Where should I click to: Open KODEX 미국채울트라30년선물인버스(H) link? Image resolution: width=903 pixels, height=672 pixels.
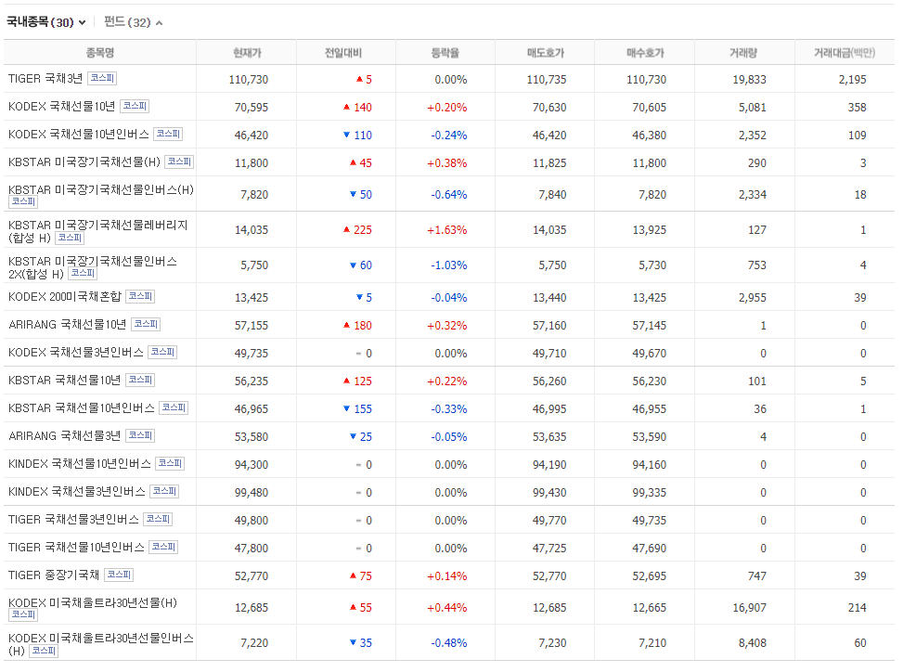click(101, 644)
